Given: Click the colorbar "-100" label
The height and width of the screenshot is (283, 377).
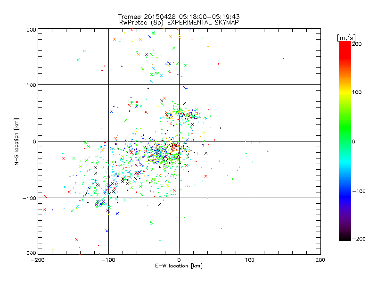Looking at the screenshot, I should tap(359, 191).
